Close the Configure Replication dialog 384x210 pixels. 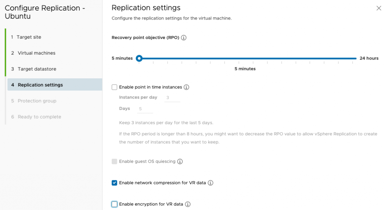pyautogui.click(x=379, y=8)
